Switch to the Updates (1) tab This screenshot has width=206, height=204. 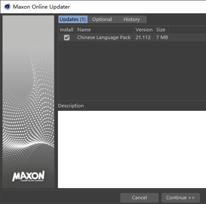(x=73, y=19)
